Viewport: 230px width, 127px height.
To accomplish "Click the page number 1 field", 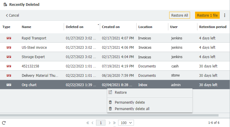I will [101, 123].
